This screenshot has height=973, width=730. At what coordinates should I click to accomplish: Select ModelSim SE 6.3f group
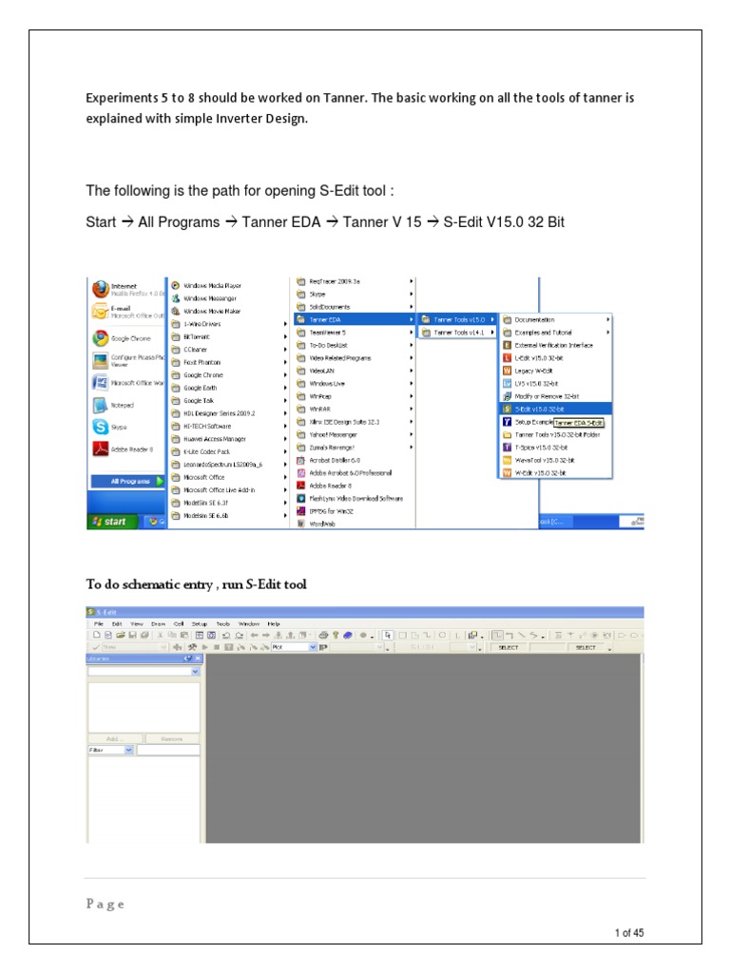(228, 503)
